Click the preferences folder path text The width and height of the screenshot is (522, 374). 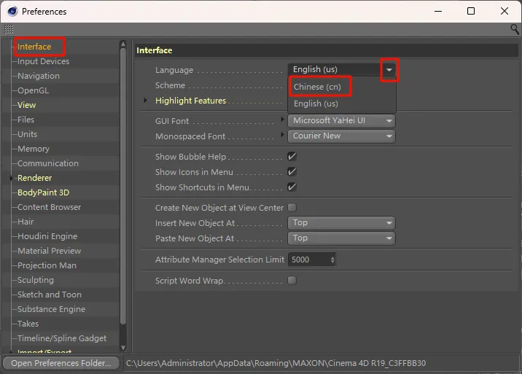coord(276,363)
